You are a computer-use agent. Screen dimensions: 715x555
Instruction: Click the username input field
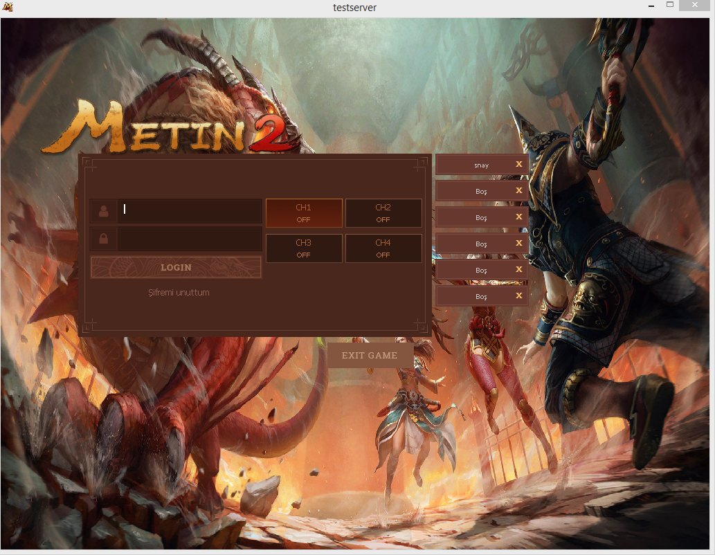tap(190, 210)
